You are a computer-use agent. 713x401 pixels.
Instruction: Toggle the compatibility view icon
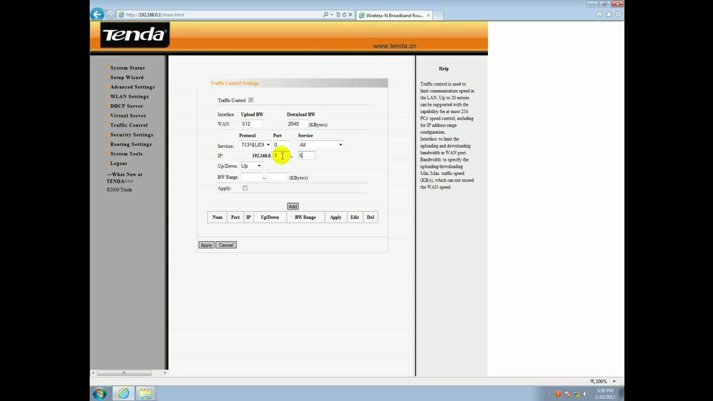click(x=338, y=15)
